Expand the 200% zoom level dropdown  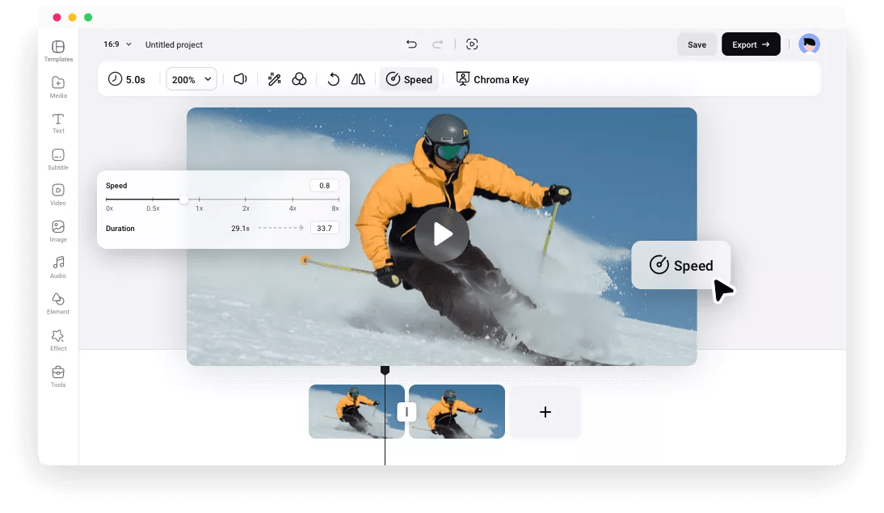[x=191, y=79]
